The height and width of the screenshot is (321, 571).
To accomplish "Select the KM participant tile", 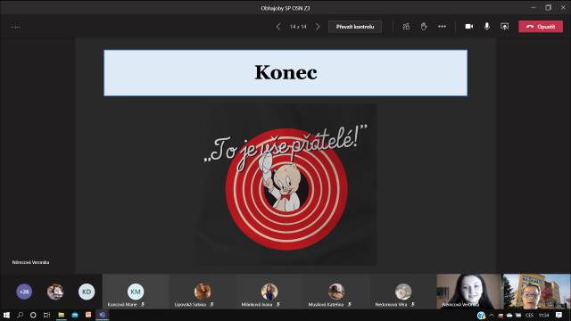I will (x=136, y=292).
